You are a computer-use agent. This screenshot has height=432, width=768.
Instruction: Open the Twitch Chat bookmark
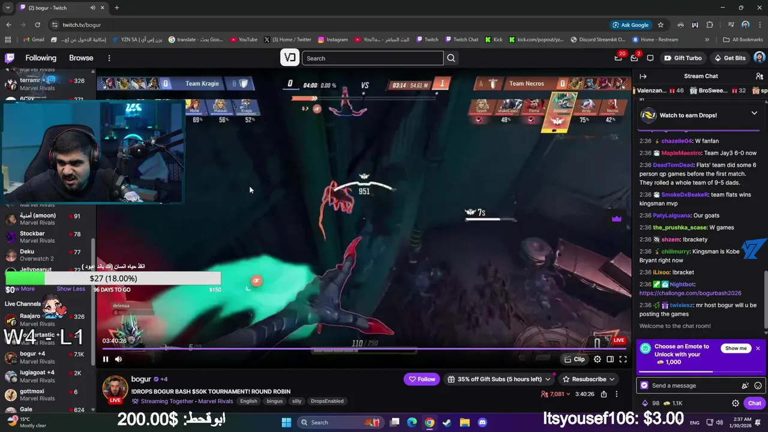pos(461,40)
